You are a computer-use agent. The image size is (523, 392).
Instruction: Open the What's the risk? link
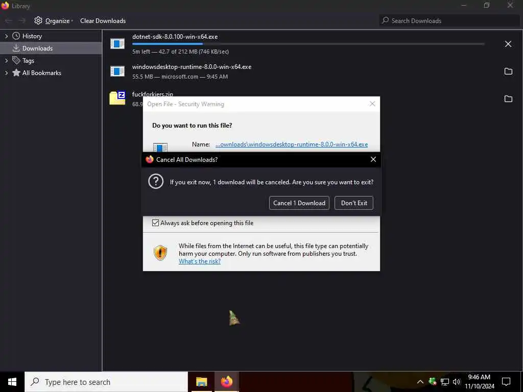coord(200,261)
